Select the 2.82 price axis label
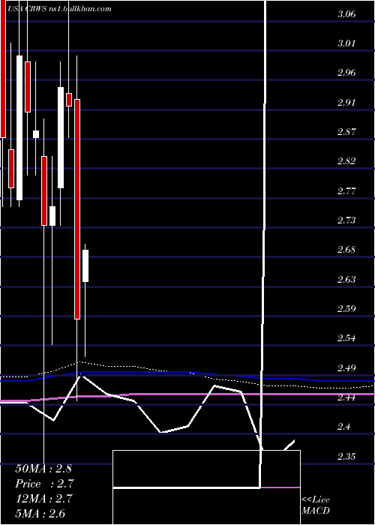Screen dimensions: 375x525 [346, 161]
